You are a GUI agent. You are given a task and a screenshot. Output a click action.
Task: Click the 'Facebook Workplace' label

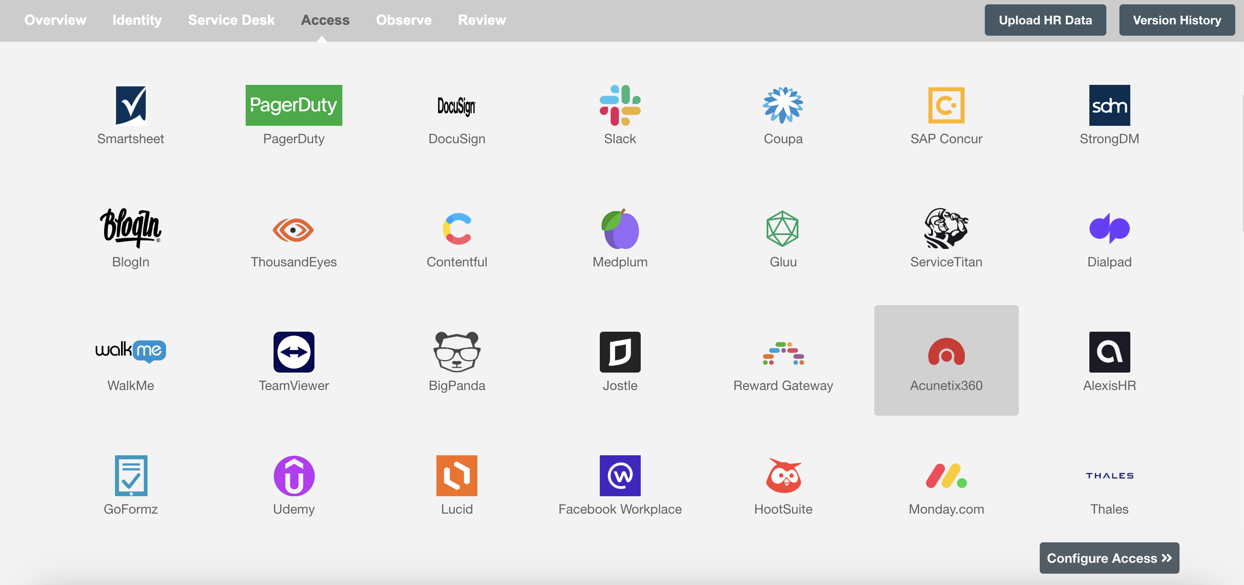click(x=619, y=509)
